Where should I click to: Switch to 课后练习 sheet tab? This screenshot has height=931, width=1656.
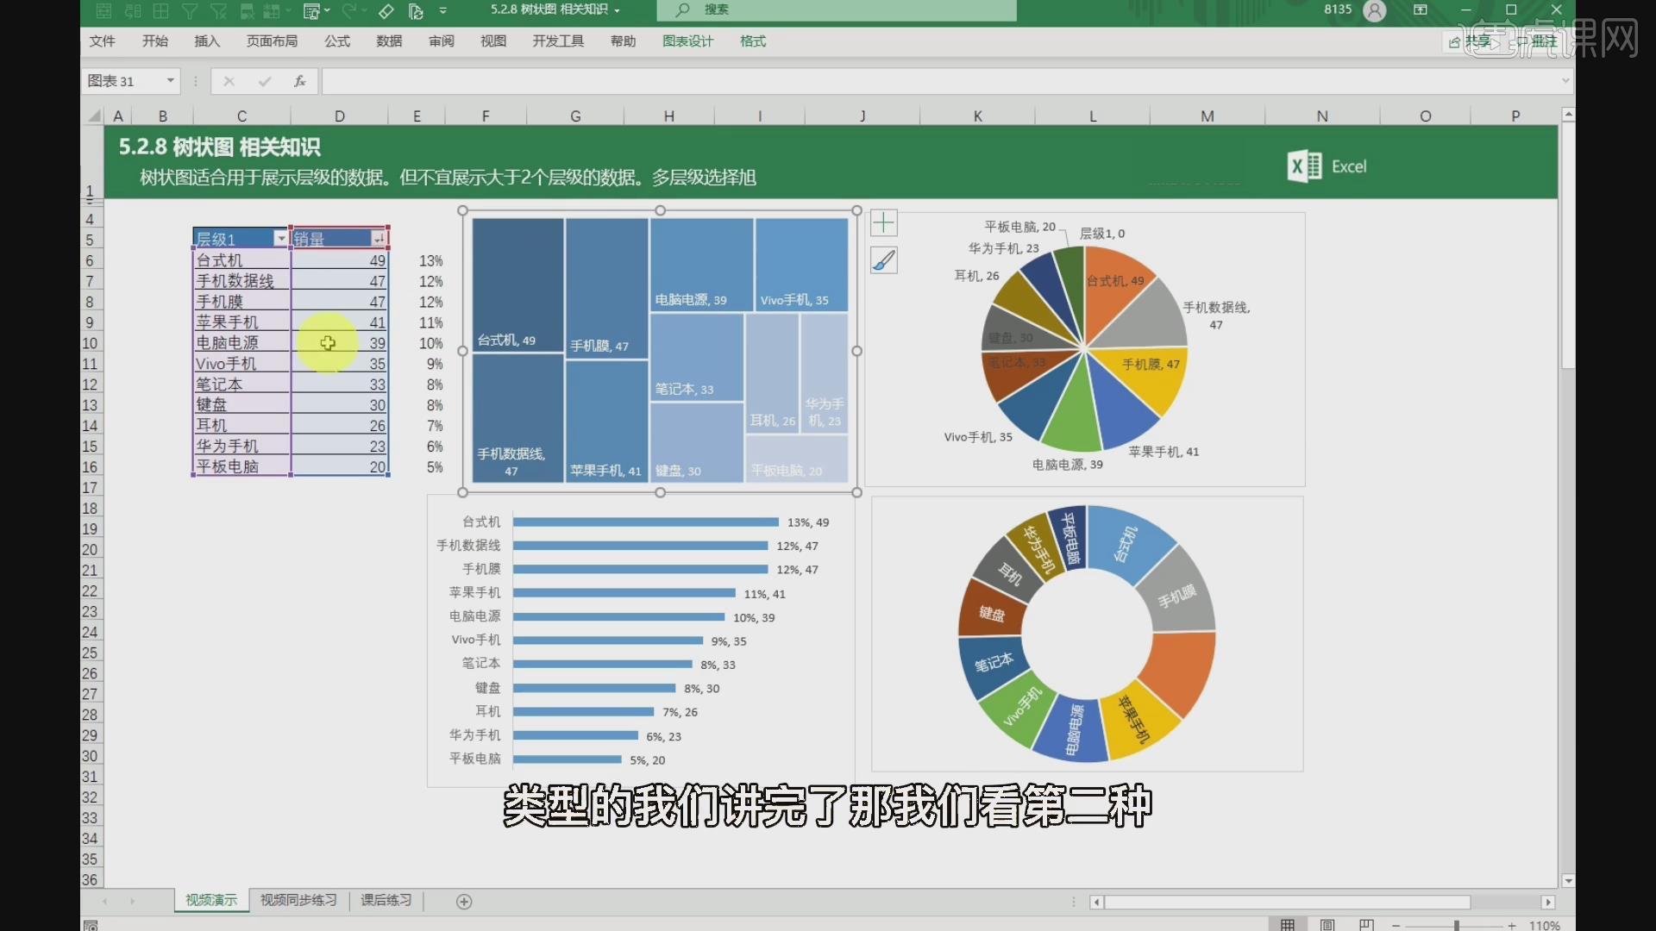[x=386, y=900]
